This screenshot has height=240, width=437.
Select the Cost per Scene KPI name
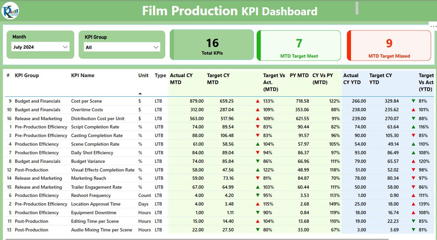tap(86, 101)
